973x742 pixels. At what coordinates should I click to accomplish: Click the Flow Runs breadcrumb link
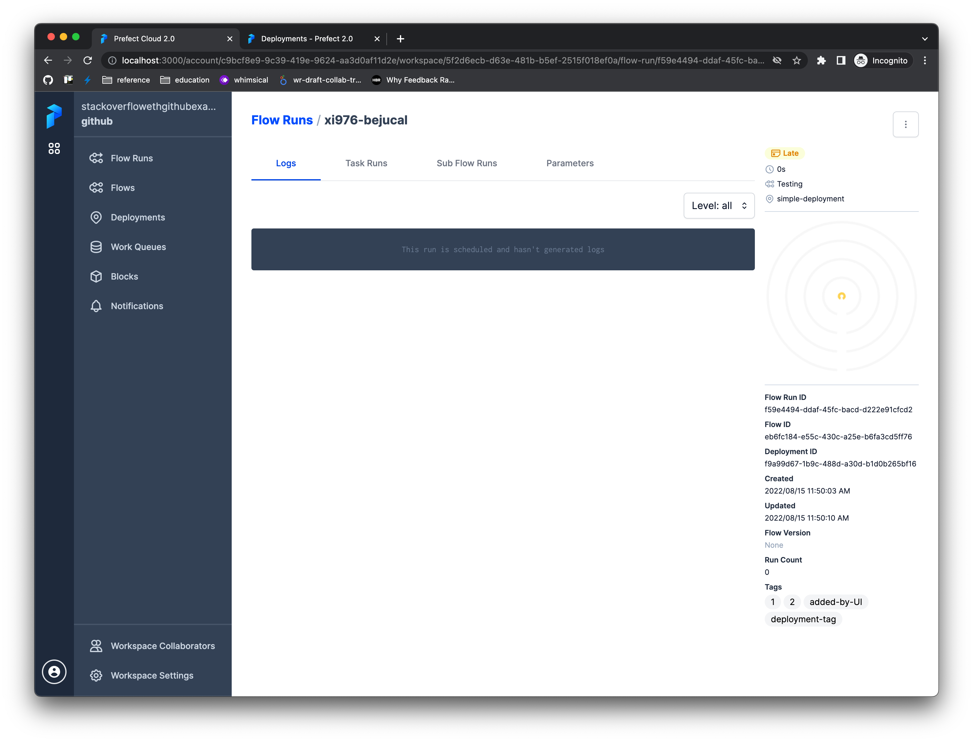click(282, 120)
